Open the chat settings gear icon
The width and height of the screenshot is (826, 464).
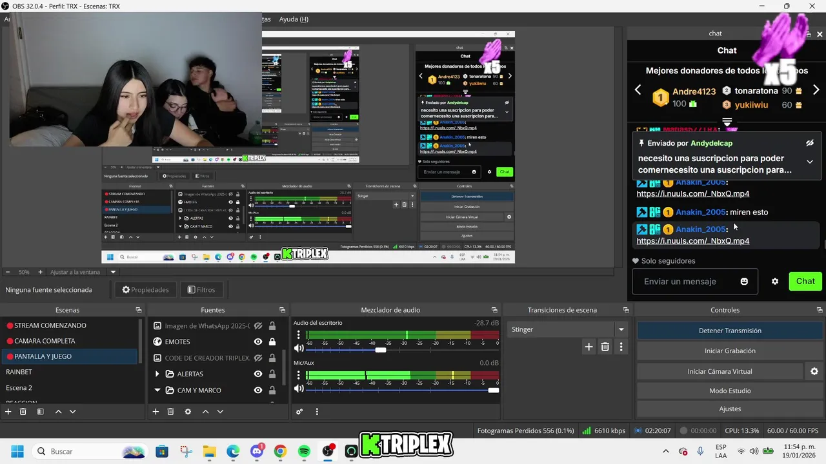click(x=775, y=282)
